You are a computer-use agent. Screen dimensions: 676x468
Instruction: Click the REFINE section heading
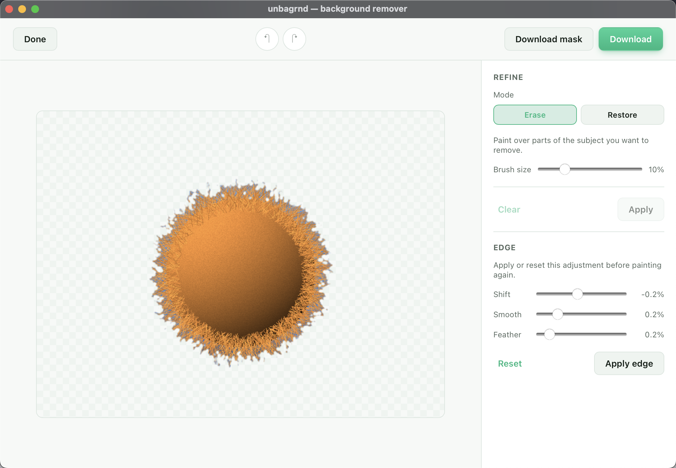pyautogui.click(x=508, y=77)
